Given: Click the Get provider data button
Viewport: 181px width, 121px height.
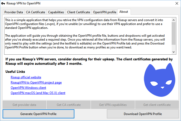Looking at the screenshot, I should [24, 105].
